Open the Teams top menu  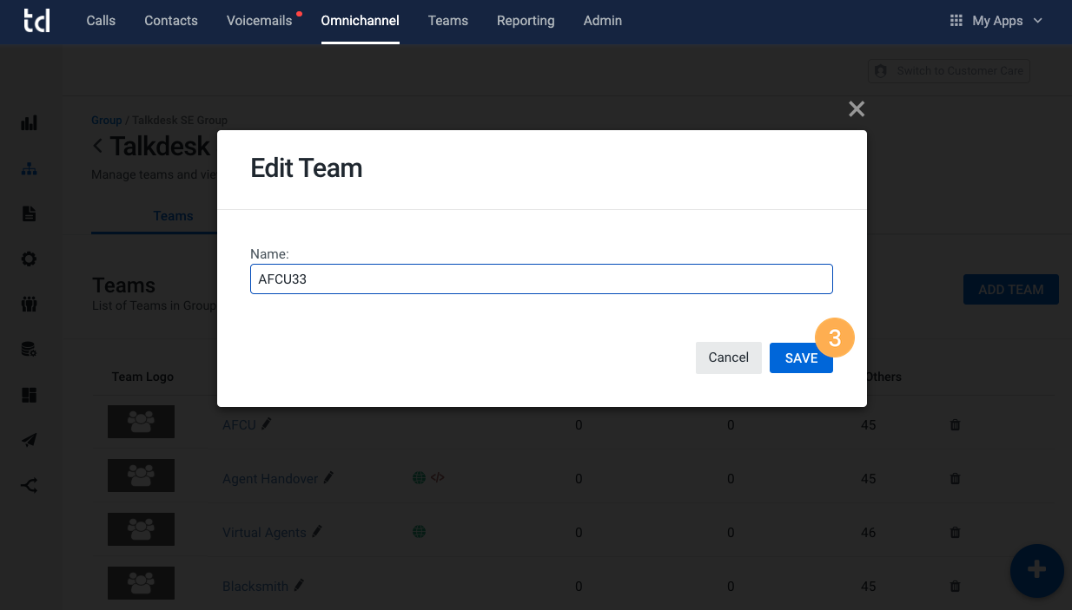click(x=448, y=21)
